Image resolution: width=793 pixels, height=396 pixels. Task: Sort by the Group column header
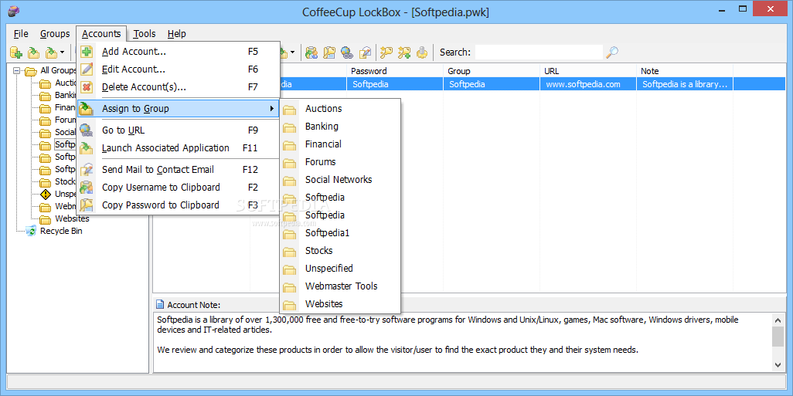pyautogui.click(x=491, y=71)
